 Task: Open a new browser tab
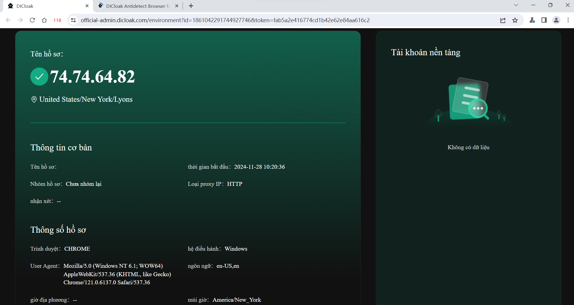coord(191,6)
